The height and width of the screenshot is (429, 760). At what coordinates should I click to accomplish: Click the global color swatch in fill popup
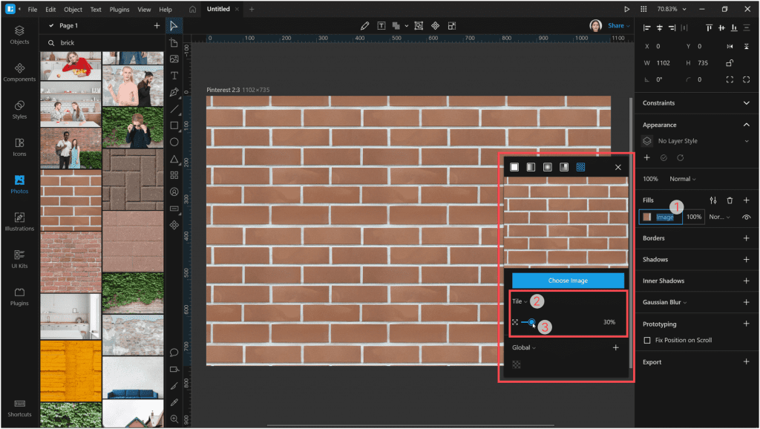pyautogui.click(x=517, y=364)
